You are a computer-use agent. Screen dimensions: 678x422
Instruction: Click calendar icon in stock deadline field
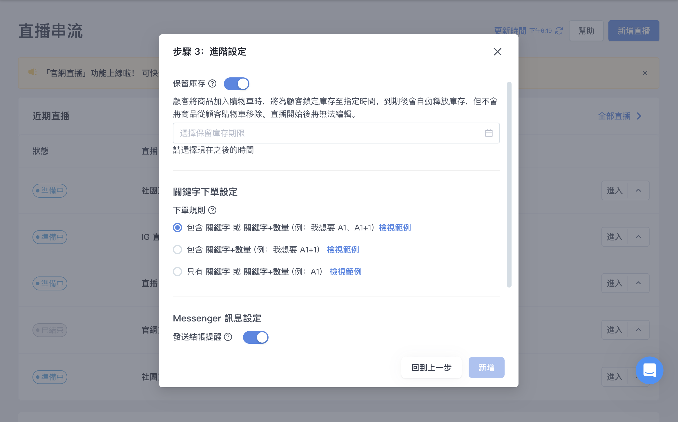tap(489, 133)
